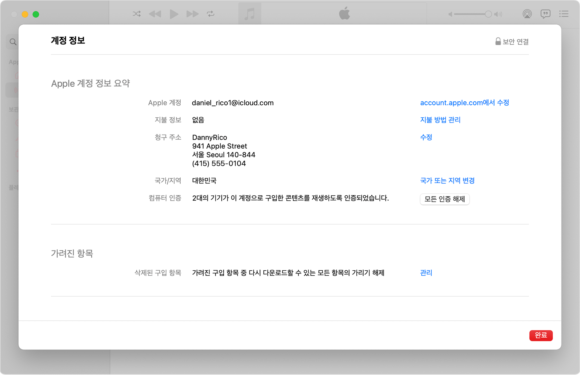
Task: Adjust the volume slider knob
Action: pyautogui.click(x=488, y=14)
